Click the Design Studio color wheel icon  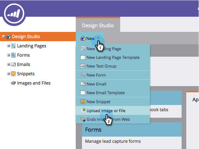click(x=8, y=37)
